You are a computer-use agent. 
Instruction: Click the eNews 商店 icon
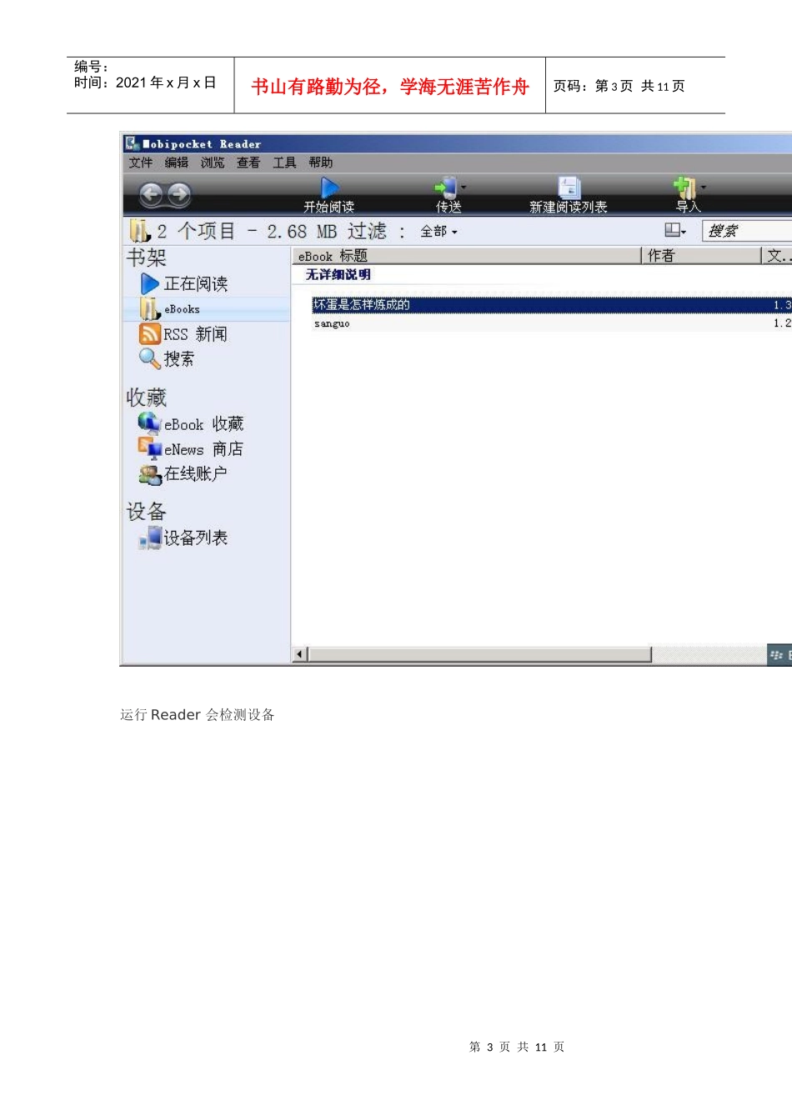[x=150, y=448]
